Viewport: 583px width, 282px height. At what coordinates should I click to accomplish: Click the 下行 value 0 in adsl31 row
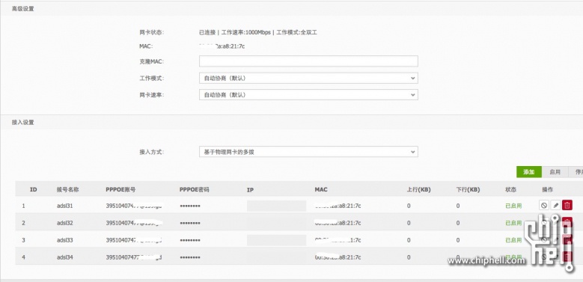click(458, 206)
